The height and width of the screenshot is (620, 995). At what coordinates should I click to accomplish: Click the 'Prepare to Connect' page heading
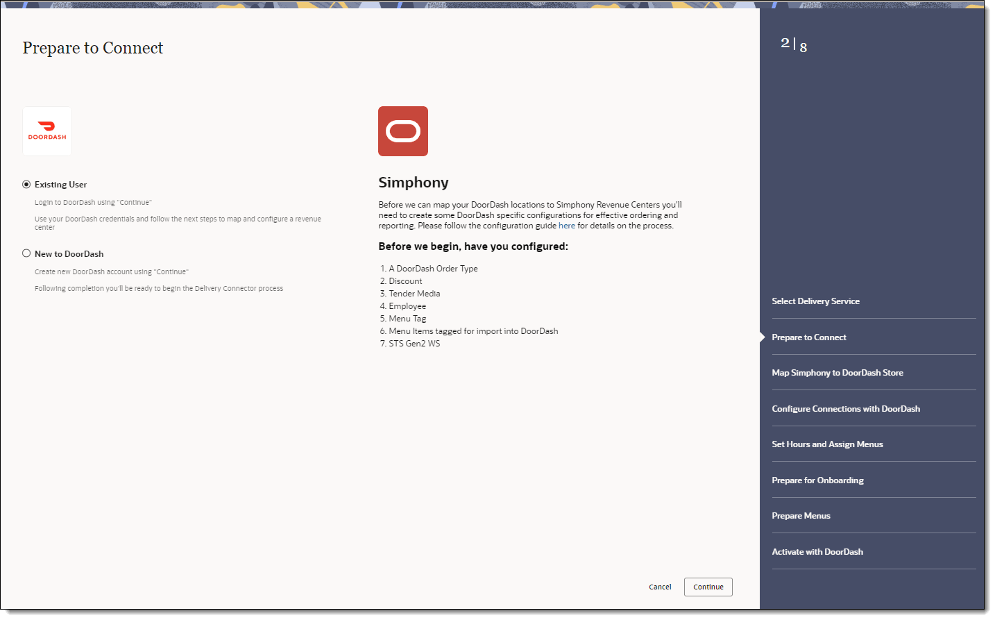93,48
